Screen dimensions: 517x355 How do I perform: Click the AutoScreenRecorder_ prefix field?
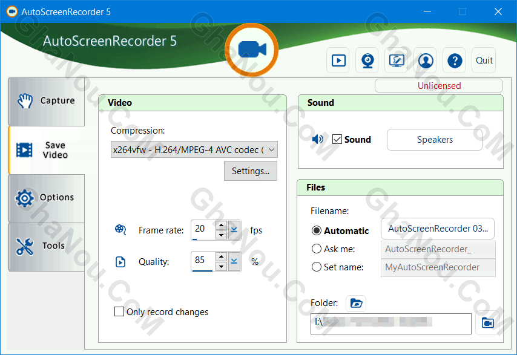coord(438,249)
